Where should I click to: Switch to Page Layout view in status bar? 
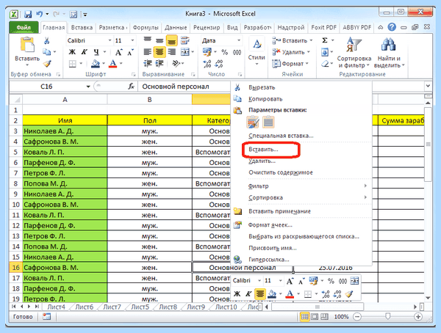click(x=315, y=317)
